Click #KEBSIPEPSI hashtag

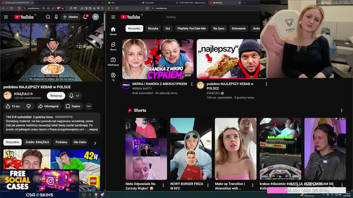click(x=64, y=117)
